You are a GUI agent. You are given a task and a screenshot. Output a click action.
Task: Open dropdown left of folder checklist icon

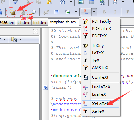click(4, 40)
